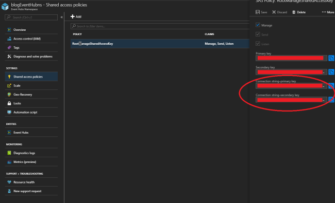This screenshot has width=335, height=203.
Task: Click the Automation script icon
Action: click(9, 112)
